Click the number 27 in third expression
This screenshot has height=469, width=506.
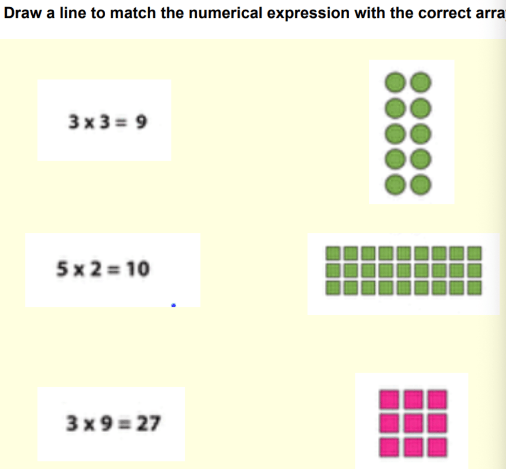click(x=149, y=423)
